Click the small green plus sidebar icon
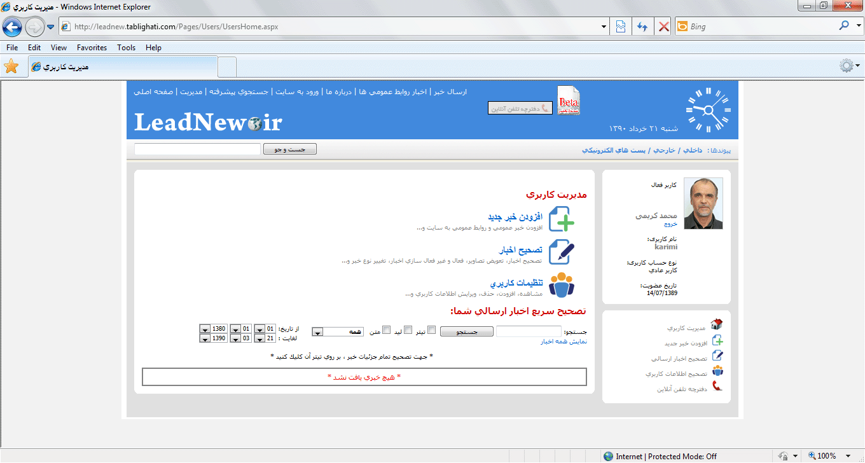Screen dimensions: 865x463 (717, 340)
